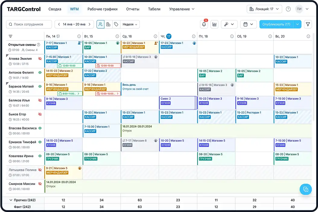This screenshot has height=212, width=318.
Task: Open Агеева 12:00-15:00 red request on Tuesday
Action: [108, 66]
